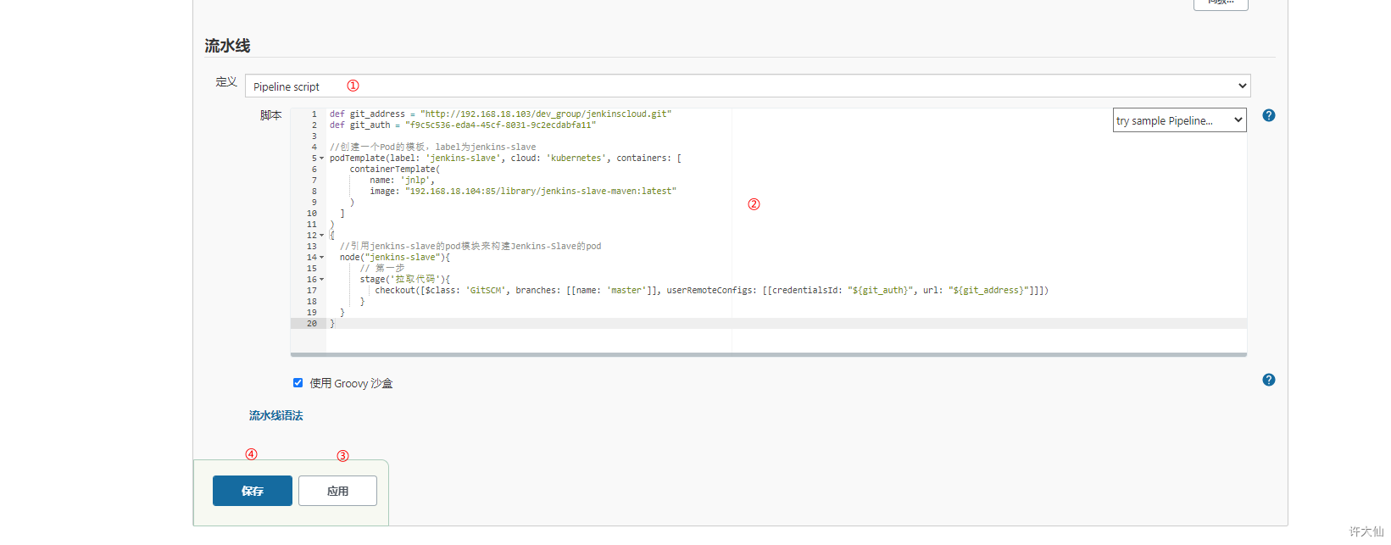Screen dimensions: 1391x545
Task: Collapse the code block at line 12
Action: (x=321, y=236)
